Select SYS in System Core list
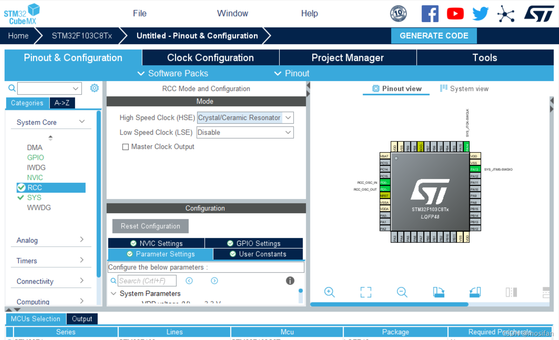The image size is (559, 340). (34, 198)
